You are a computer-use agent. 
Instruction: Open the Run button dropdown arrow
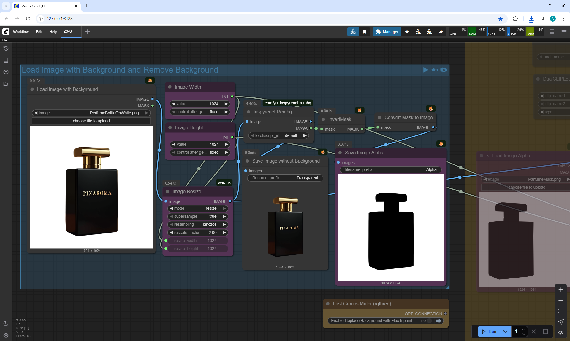click(x=505, y=332)
